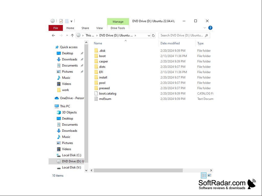The height and width of the screenshot is (196, 262).
Task: Open the Drive Tools tab
Action: 118,28
